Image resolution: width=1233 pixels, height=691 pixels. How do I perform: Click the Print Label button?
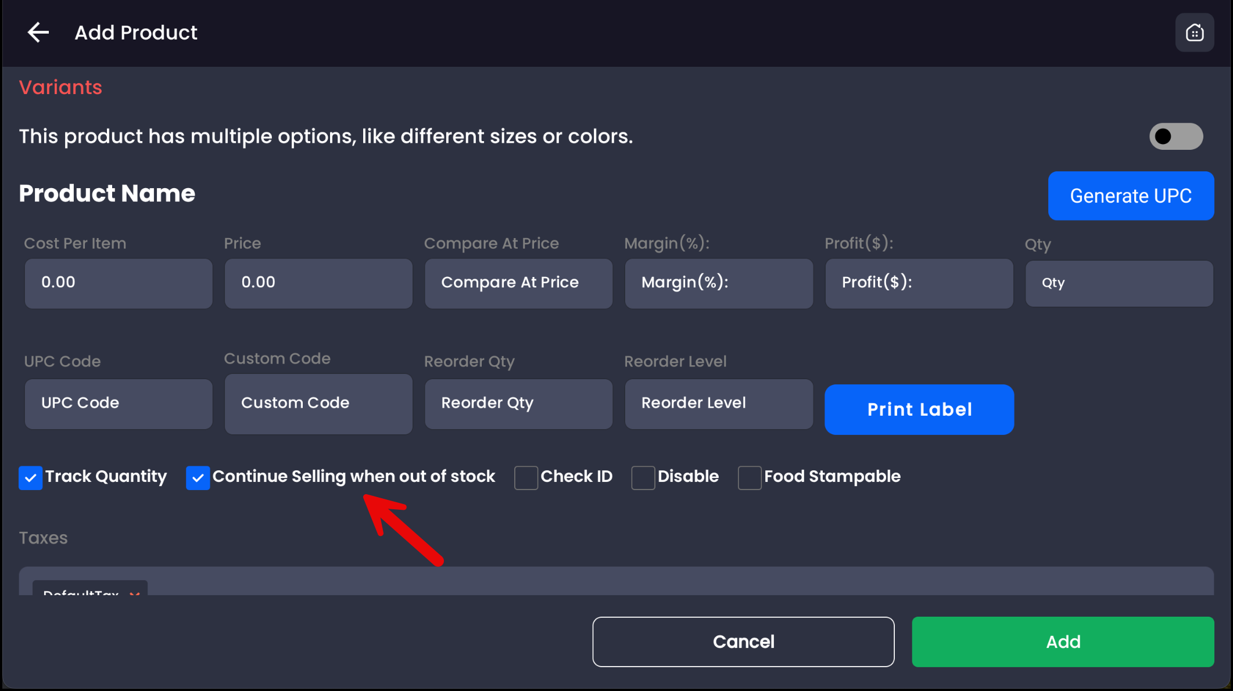tap(919, 409)
